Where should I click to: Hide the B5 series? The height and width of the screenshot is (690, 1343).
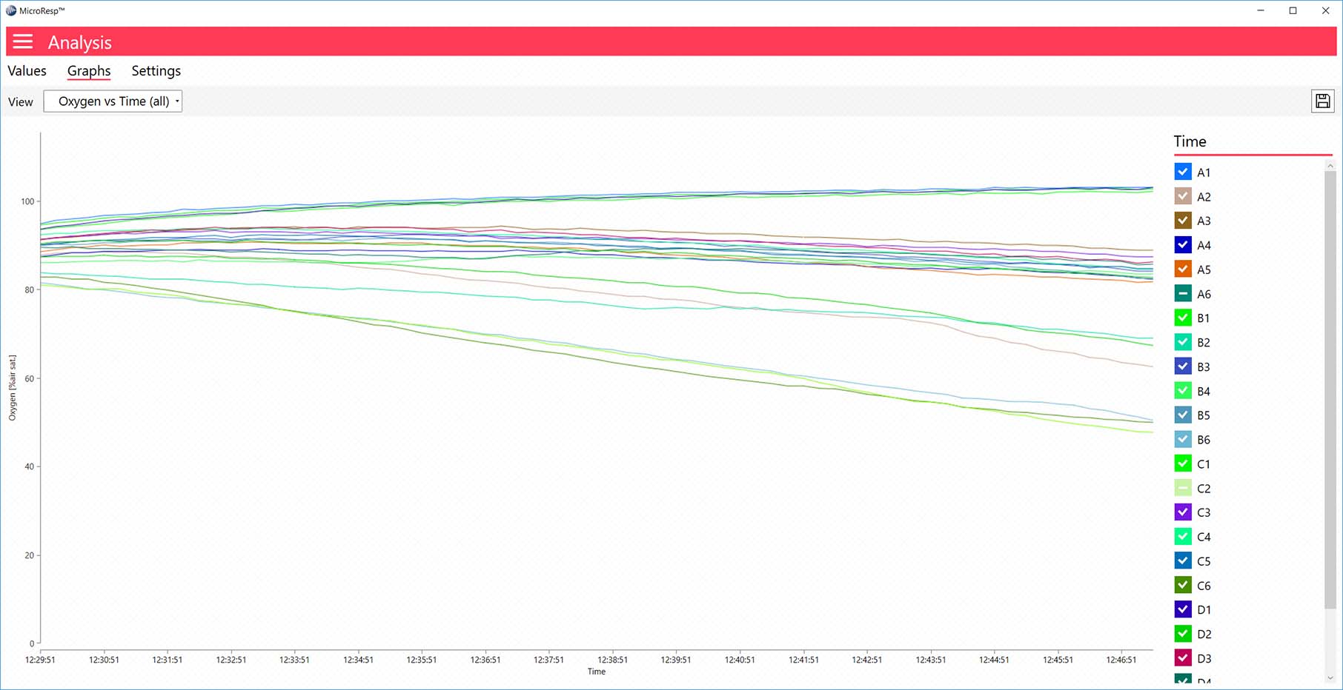click(1183, 415)
